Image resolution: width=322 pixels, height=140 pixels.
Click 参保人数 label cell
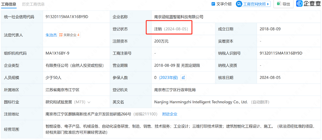131,78
